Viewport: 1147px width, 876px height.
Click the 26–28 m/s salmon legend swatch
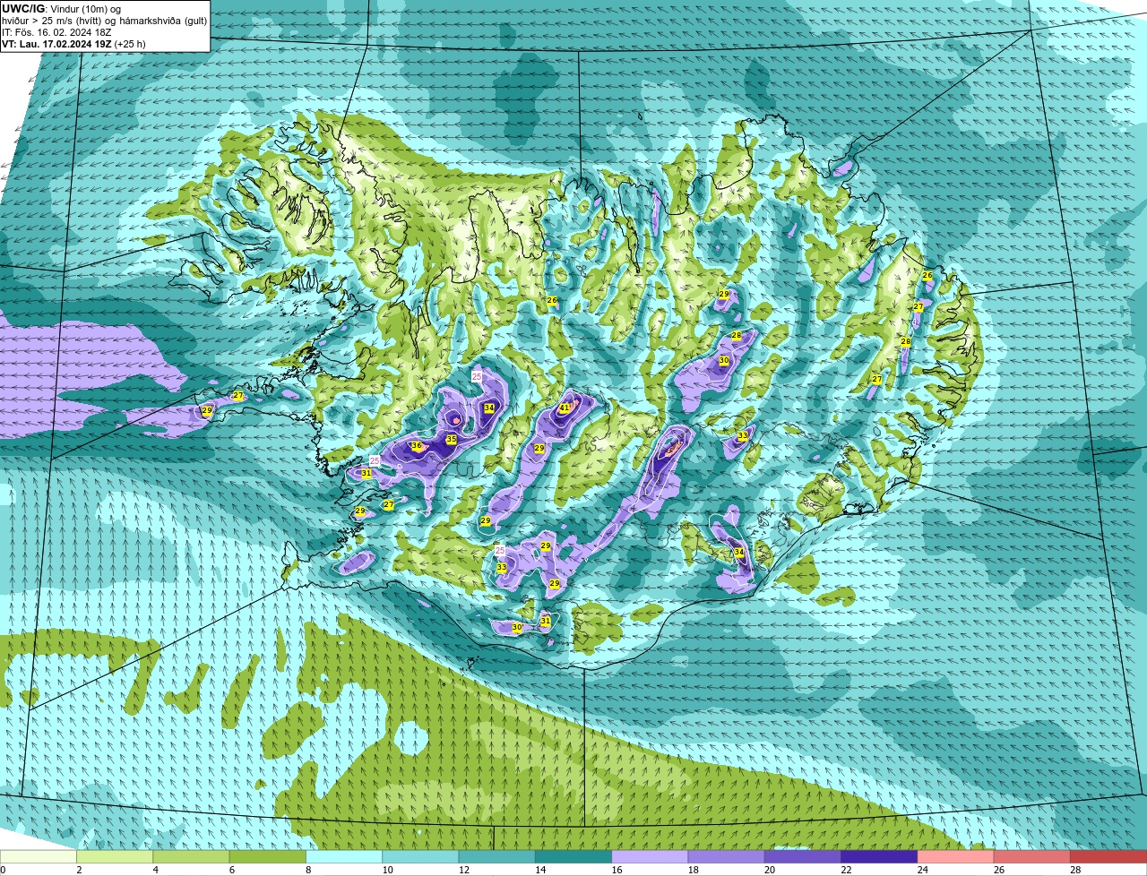tap(1032, 857)
